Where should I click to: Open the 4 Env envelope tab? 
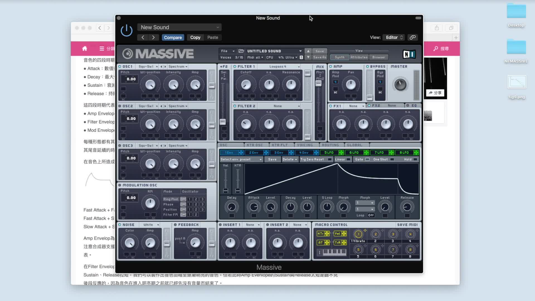304,152
